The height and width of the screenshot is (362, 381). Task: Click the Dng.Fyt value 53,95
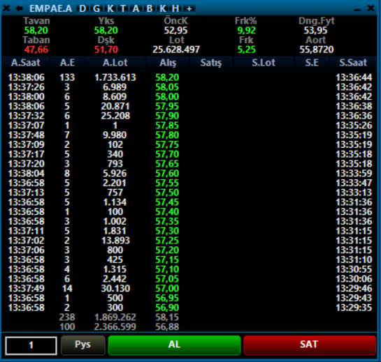coord(316,31)
